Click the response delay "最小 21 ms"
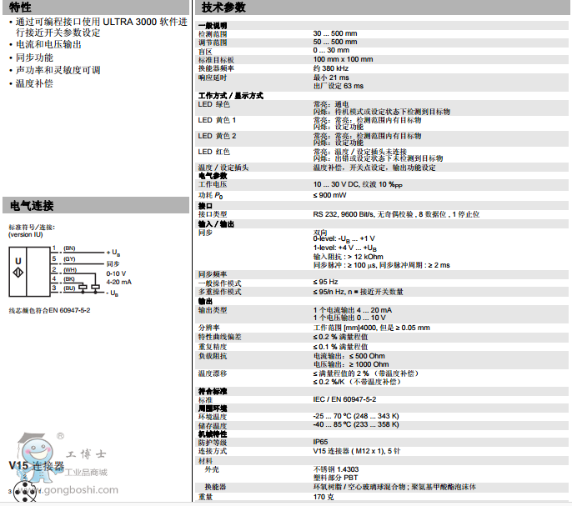The height and width of the screenshot is (506, 572). [x=331, y=78]
